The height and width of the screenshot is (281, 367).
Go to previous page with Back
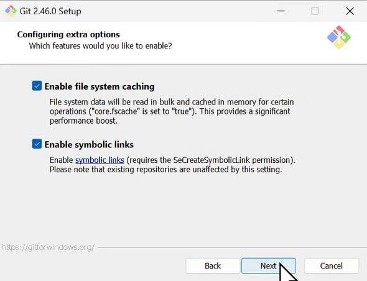pos(213,266)
